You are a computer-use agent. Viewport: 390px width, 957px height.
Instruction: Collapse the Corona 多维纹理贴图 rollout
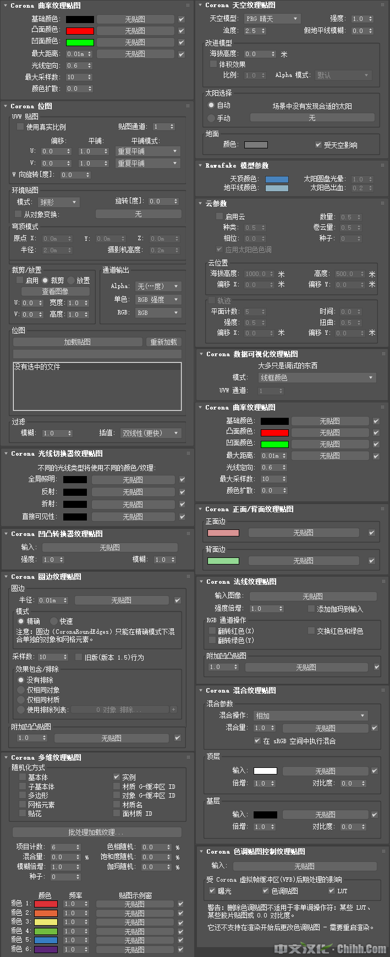coord(6,757)
